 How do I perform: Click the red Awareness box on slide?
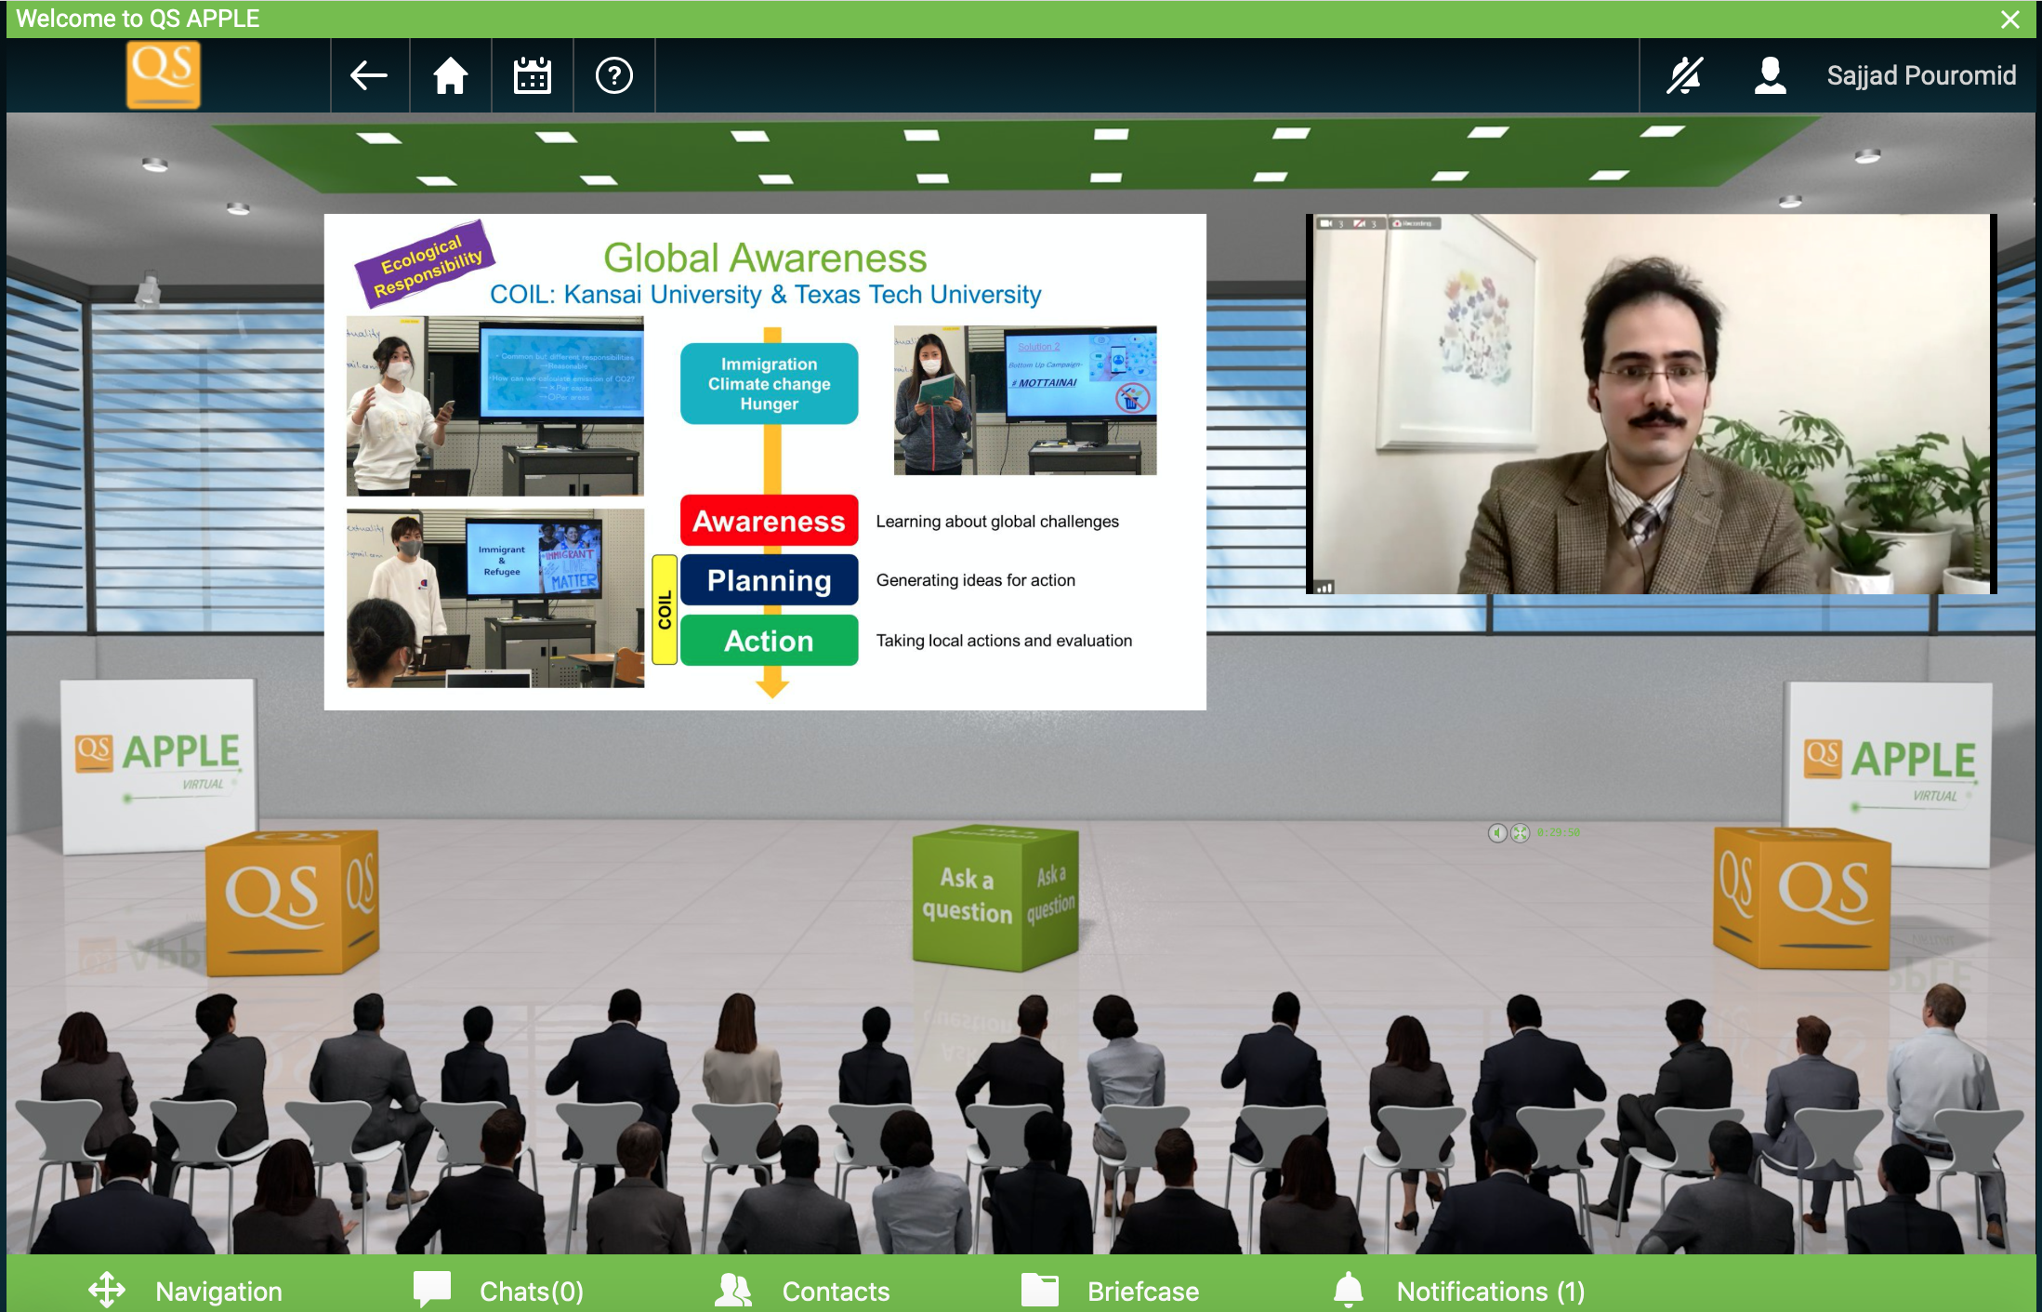769,521
